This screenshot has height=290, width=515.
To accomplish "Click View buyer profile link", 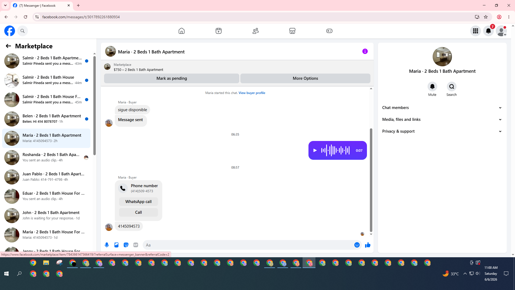I will pos(252,93).
